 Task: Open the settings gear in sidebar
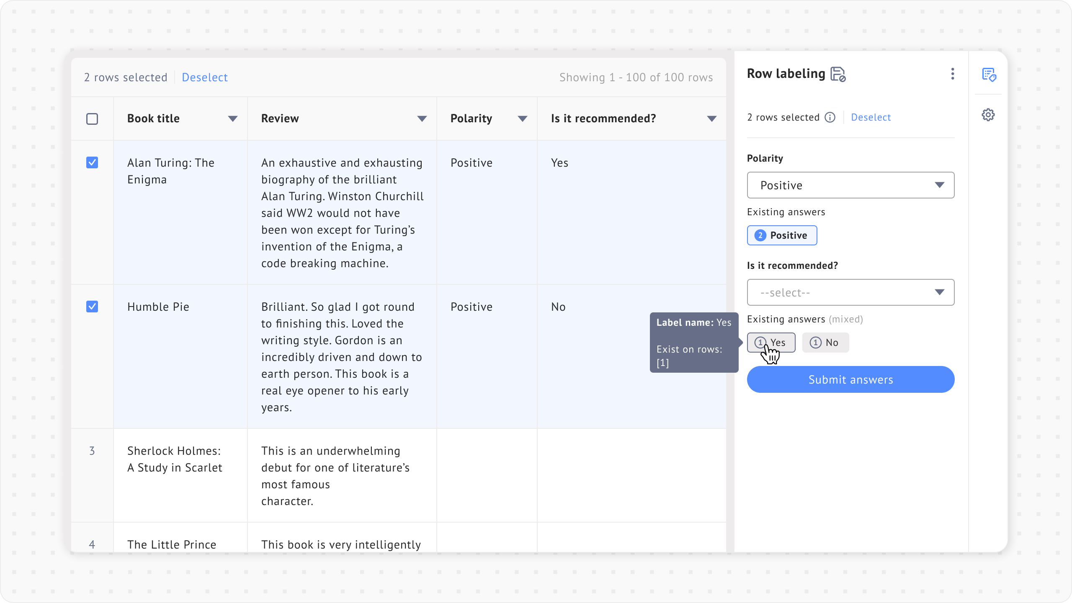[988, 115]
